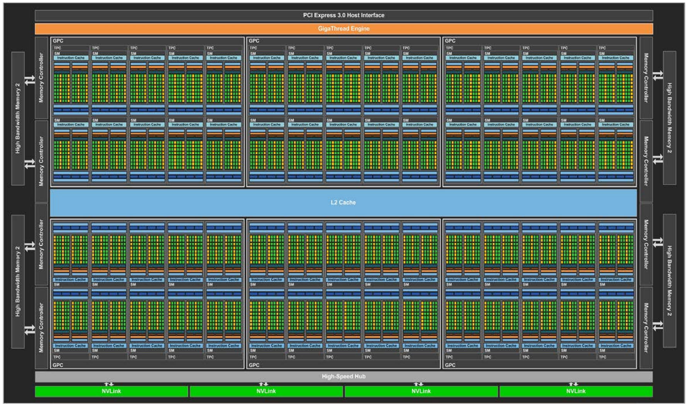Click the GPC label in the top-right cluster
The height and width of the screenshot is (407, 689).
(450, 41)
